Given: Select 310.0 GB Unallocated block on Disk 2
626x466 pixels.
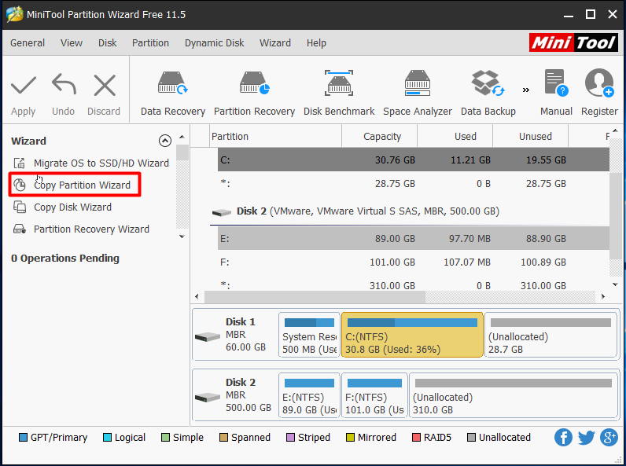Looking at the screenshot, I should [514, 396].
